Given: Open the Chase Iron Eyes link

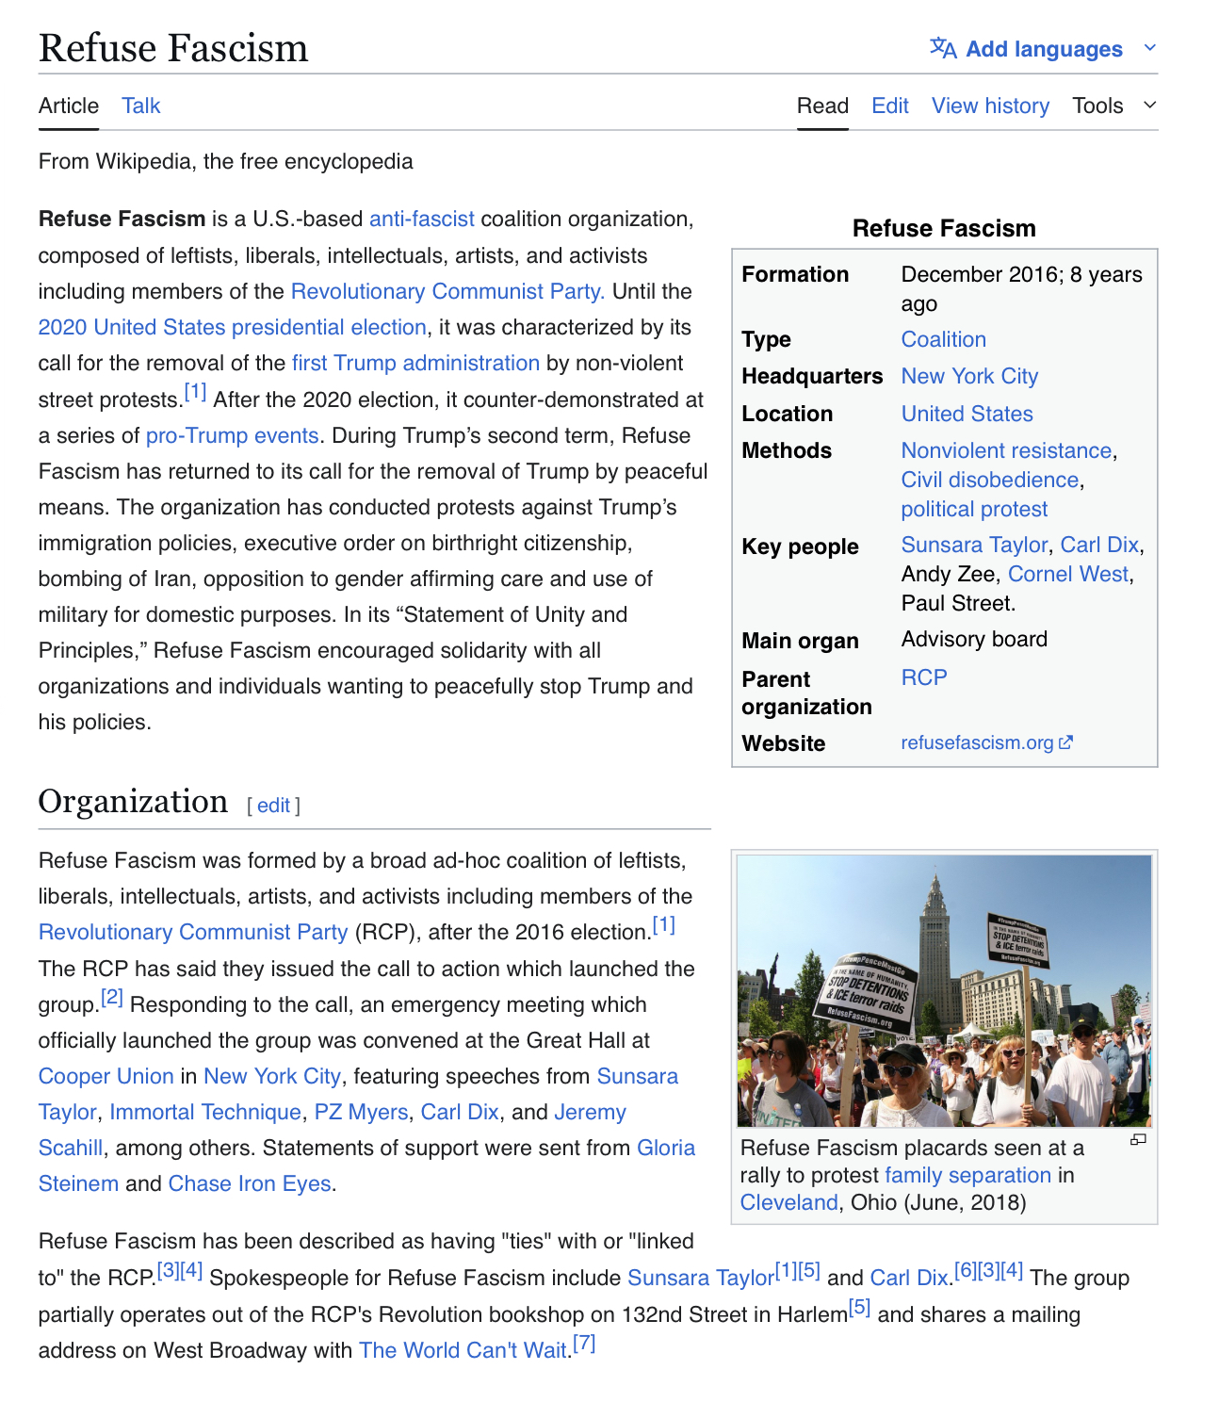Looking at the screenshot, I should pos(250,1183).
